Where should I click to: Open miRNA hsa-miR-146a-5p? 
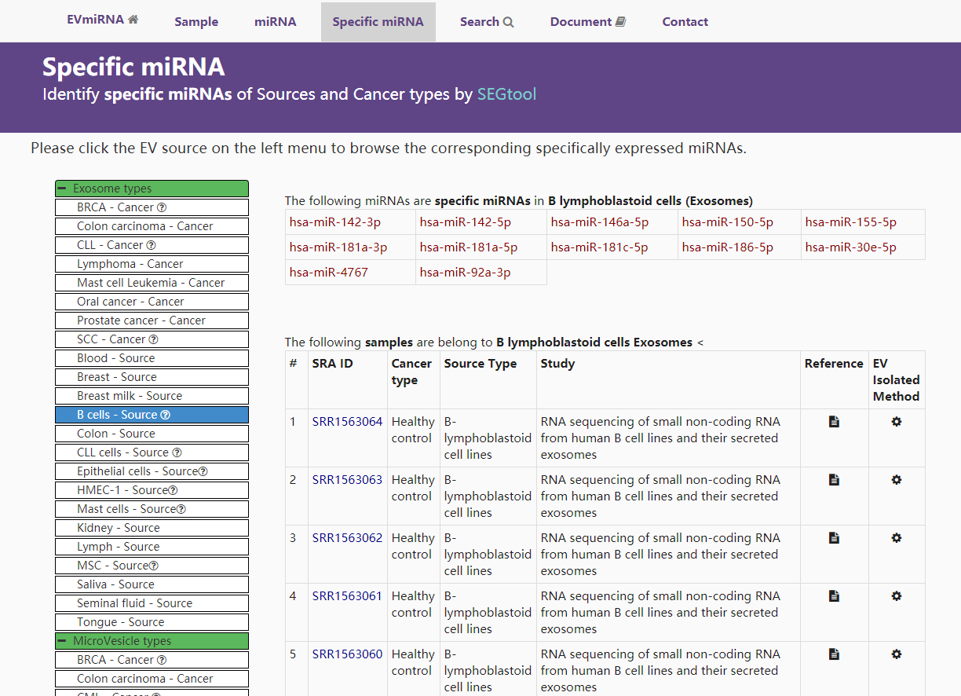[600, 222]
